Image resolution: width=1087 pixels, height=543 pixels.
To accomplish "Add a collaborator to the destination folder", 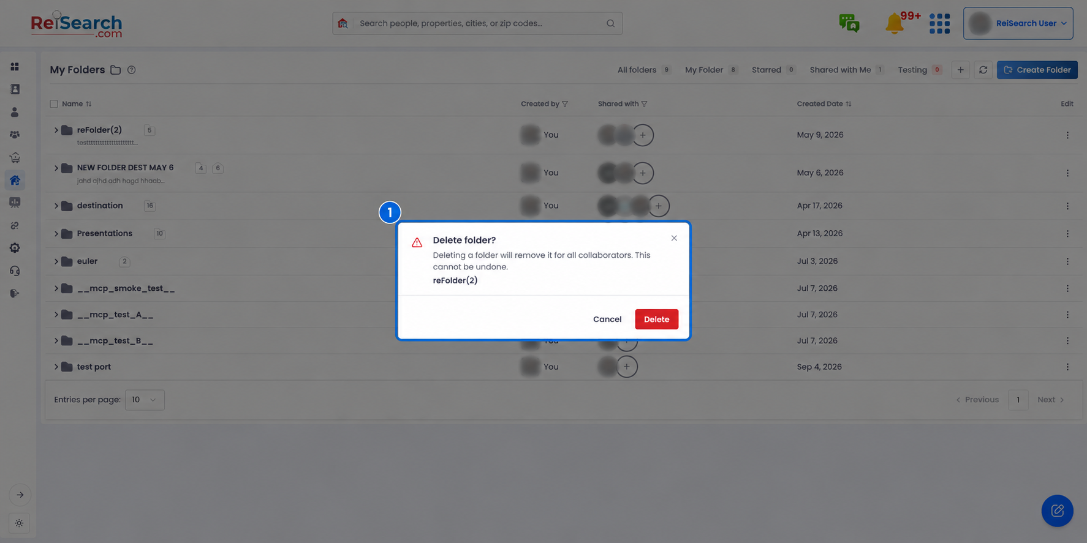I will [658, 206].
